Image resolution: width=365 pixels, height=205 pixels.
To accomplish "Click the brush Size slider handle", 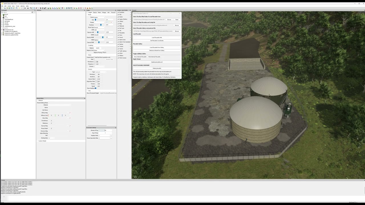I will click(95, 20).
